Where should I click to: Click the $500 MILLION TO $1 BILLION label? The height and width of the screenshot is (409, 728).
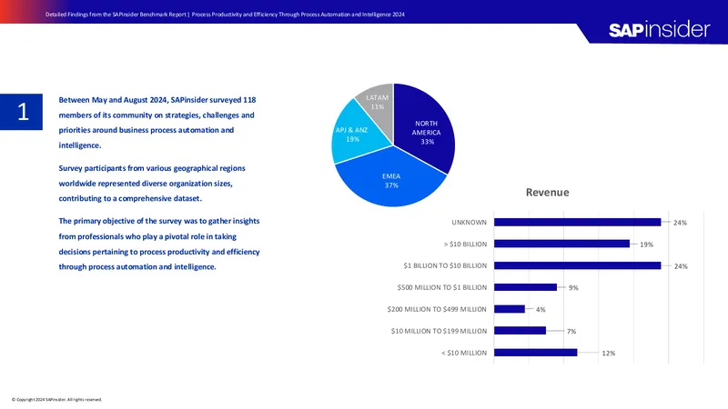(442, 287)
